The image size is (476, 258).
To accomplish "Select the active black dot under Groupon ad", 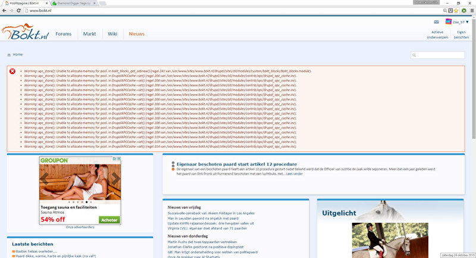I will 86,202.
